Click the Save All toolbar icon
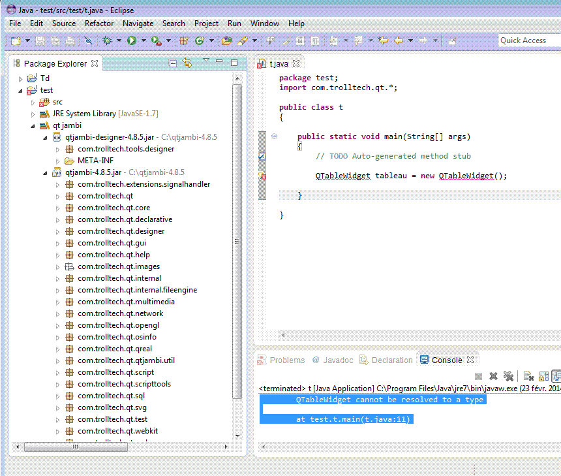The height and width of the screenshot is (476, 561). (55, 41)
